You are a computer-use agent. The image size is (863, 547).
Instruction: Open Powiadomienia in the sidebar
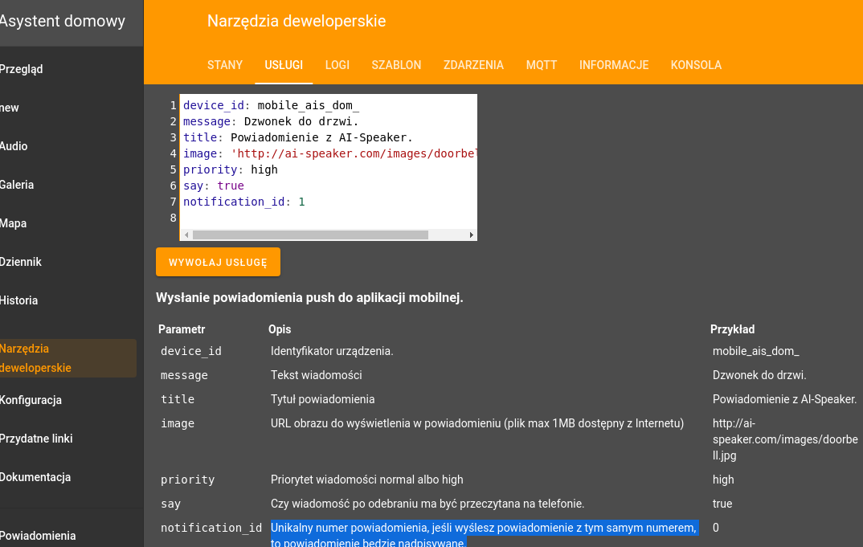click(38, 536)
